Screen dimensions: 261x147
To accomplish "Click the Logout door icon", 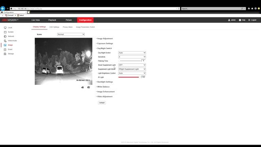I will tap(249, 20).
